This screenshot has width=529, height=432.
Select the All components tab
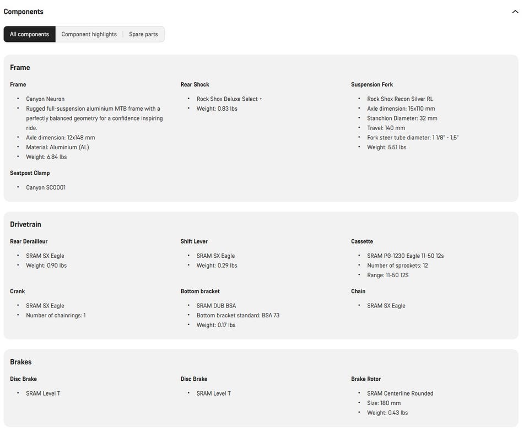(x=29, y=34)
